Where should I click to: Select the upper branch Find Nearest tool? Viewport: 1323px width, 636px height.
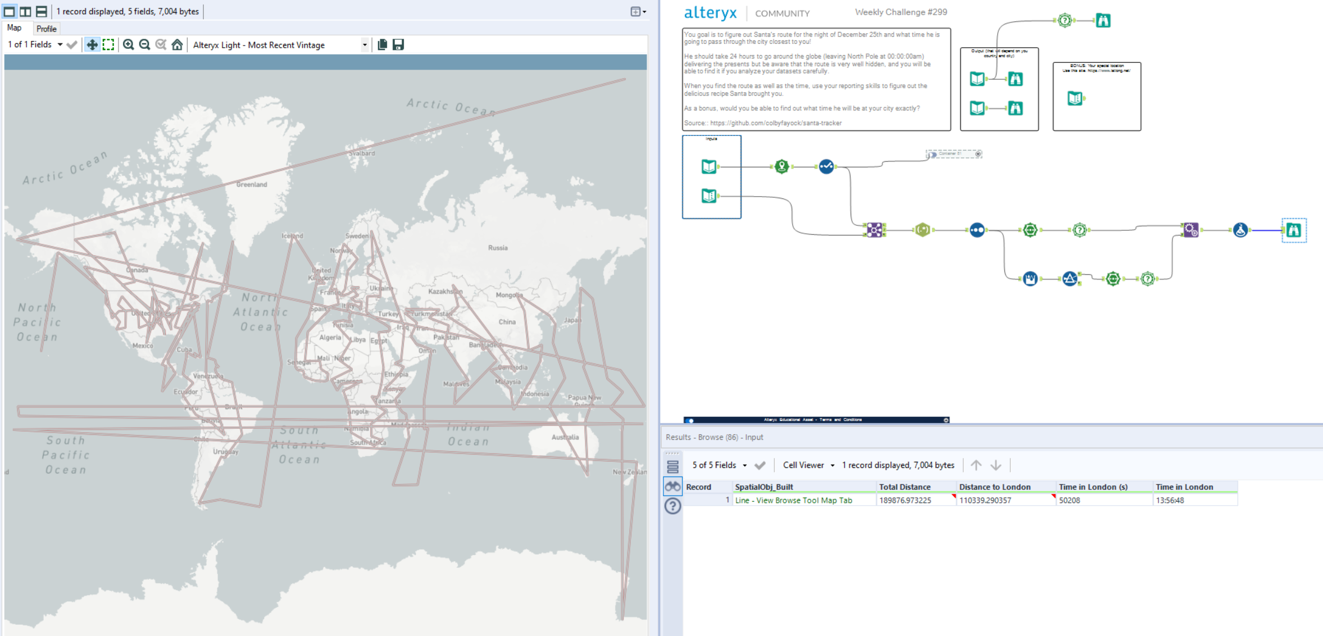point(1079,230)
